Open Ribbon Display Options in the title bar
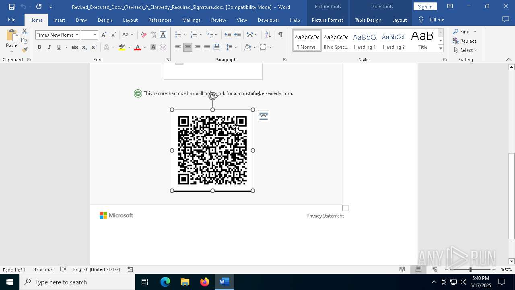The image size is (515, 290). [x=450, y=6]
